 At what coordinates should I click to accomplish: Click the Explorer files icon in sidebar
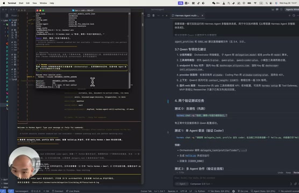[x=7, y=16]
